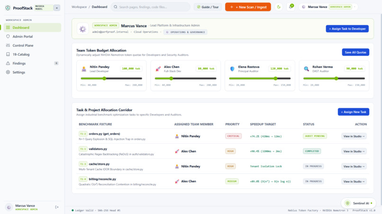382x214 pixels.
Task: Focus the search pages and findings field
Action: (x=151, y=7)
